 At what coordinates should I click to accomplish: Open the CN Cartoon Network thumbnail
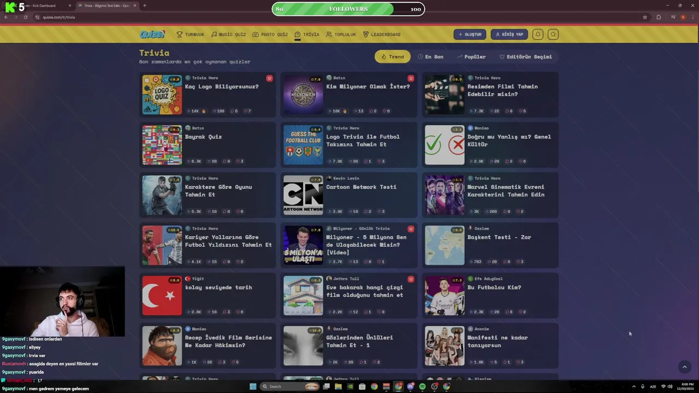(x=303, y=195)
